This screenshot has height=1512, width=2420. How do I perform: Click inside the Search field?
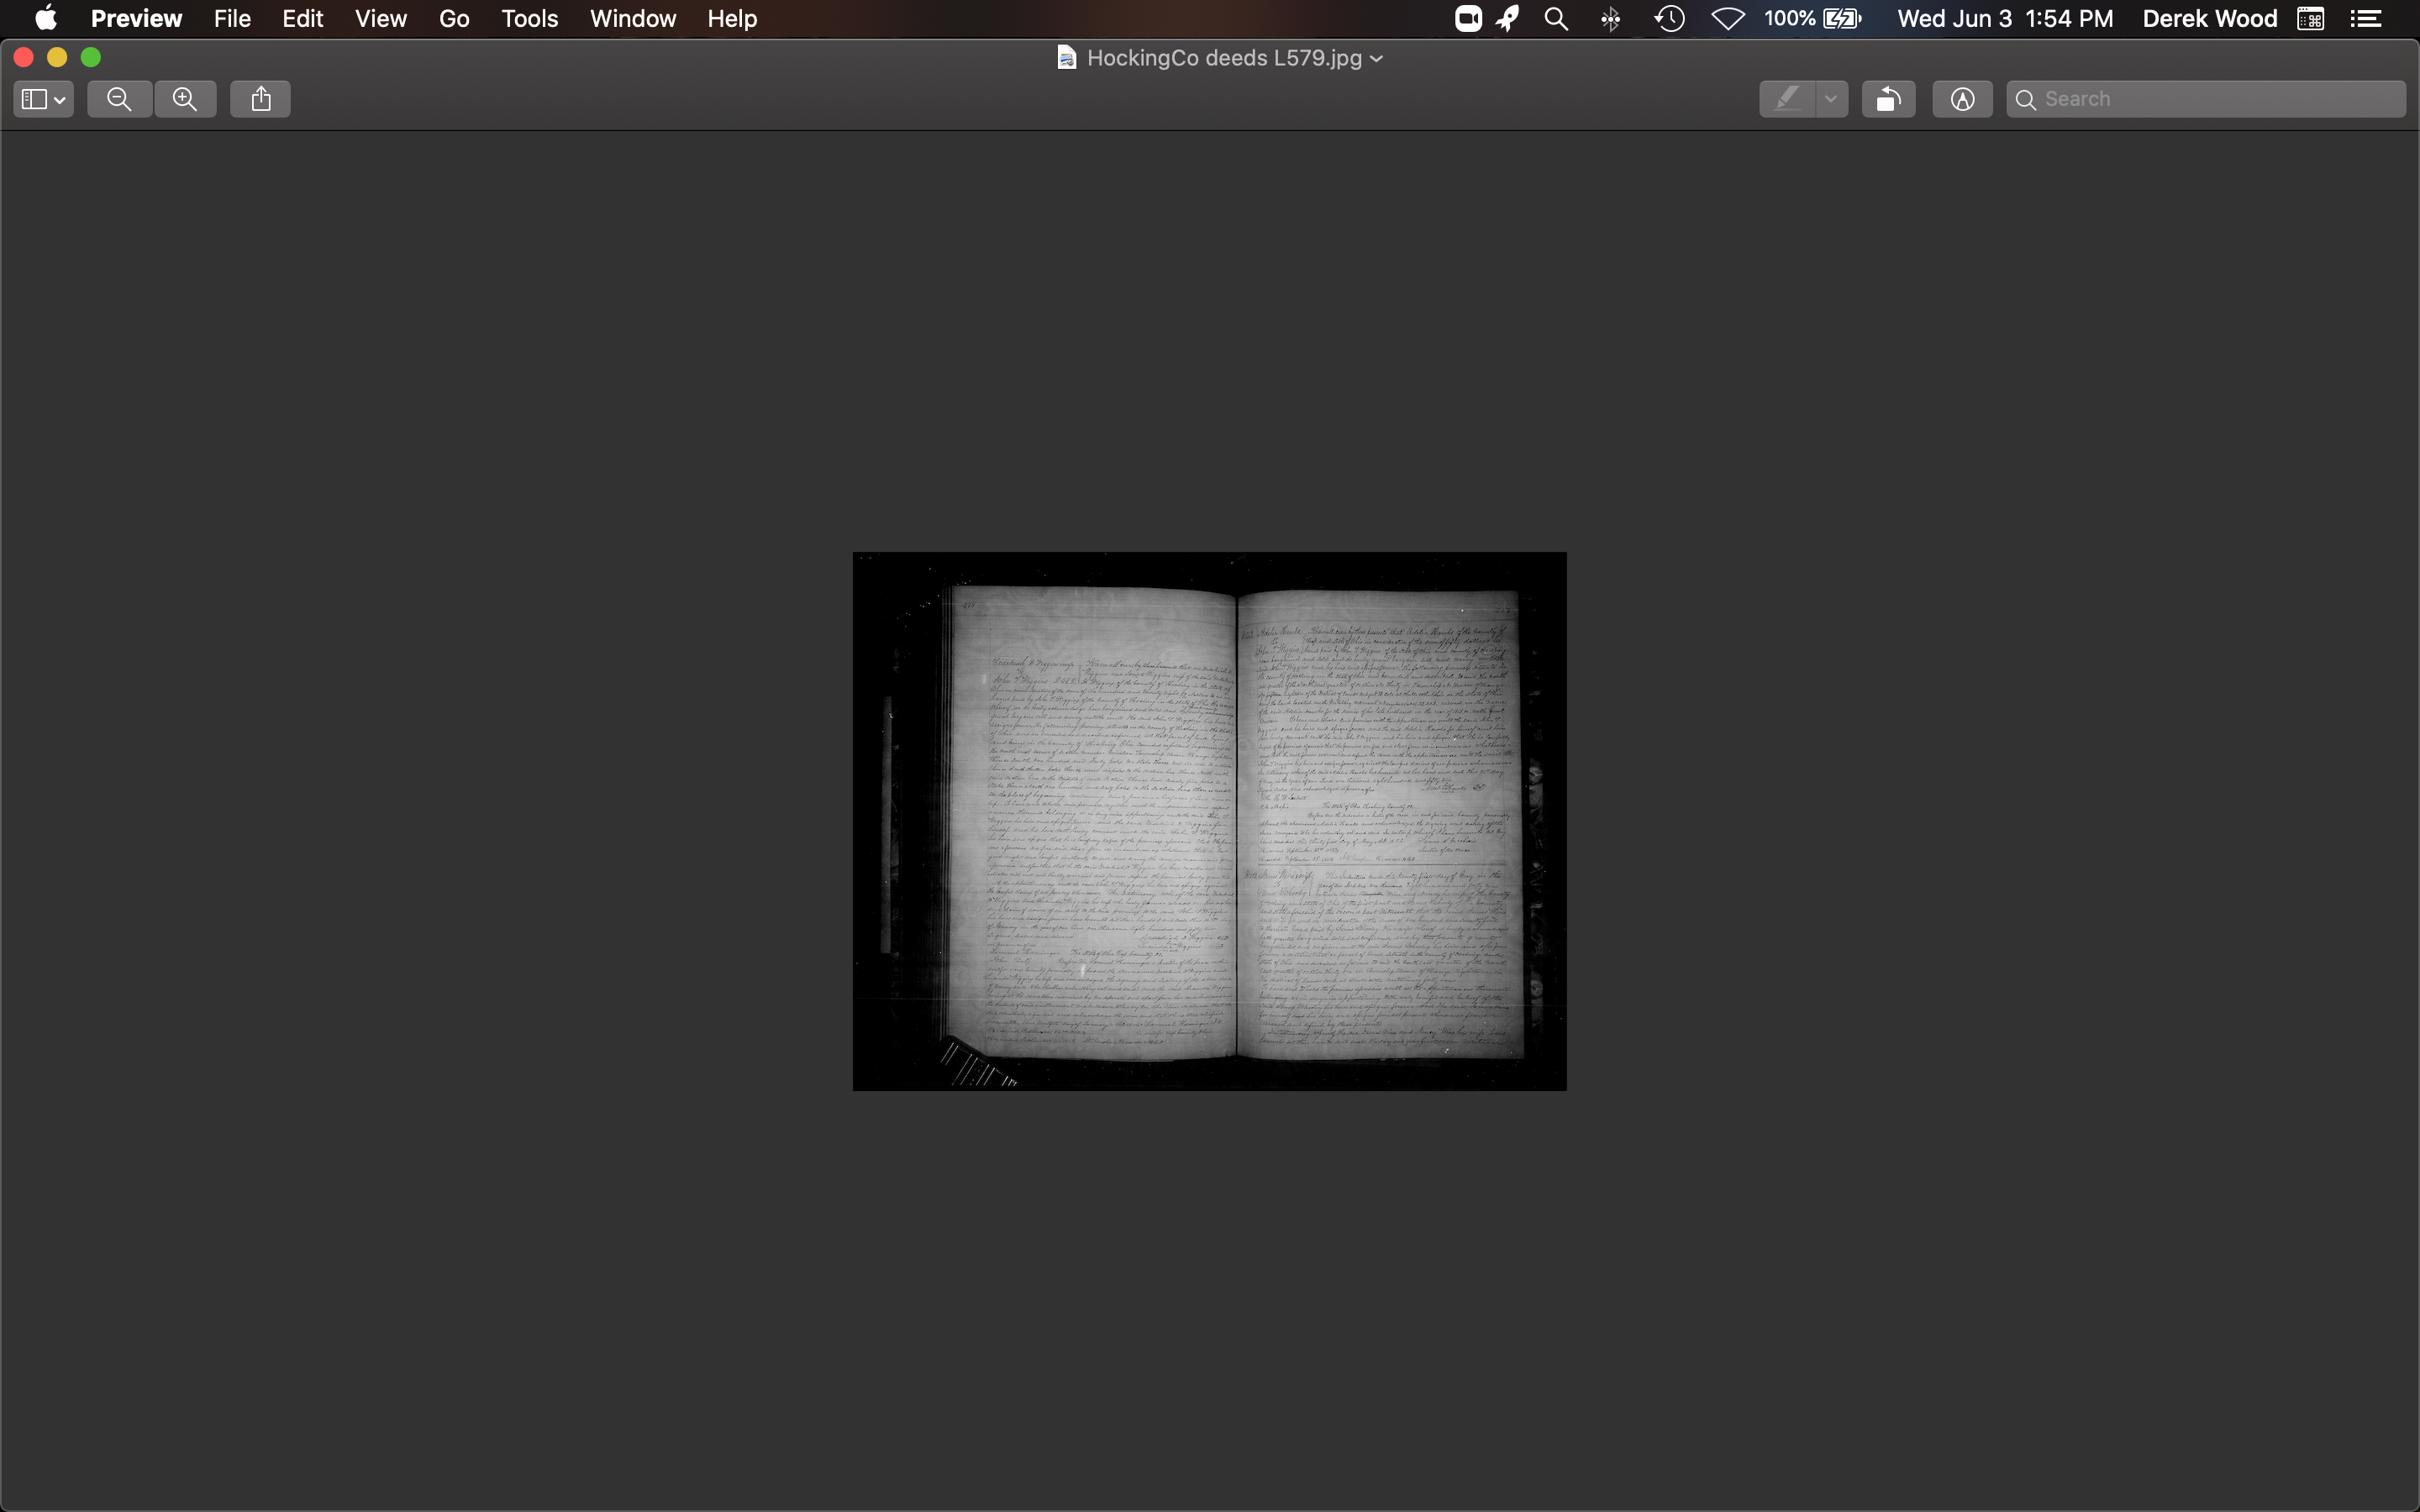click(x=2216, y=99)
